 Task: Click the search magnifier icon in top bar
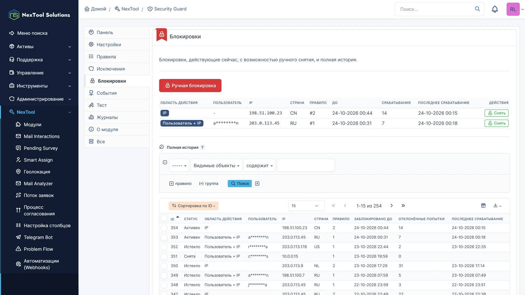coord(477,9)
